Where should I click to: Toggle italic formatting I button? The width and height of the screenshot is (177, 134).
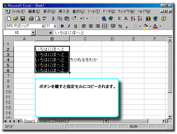pos(69,26)
